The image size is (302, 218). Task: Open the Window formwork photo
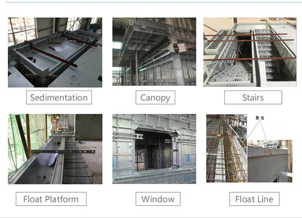(x=154, y=149)
